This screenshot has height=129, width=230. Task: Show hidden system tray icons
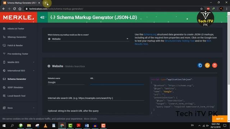199,126
